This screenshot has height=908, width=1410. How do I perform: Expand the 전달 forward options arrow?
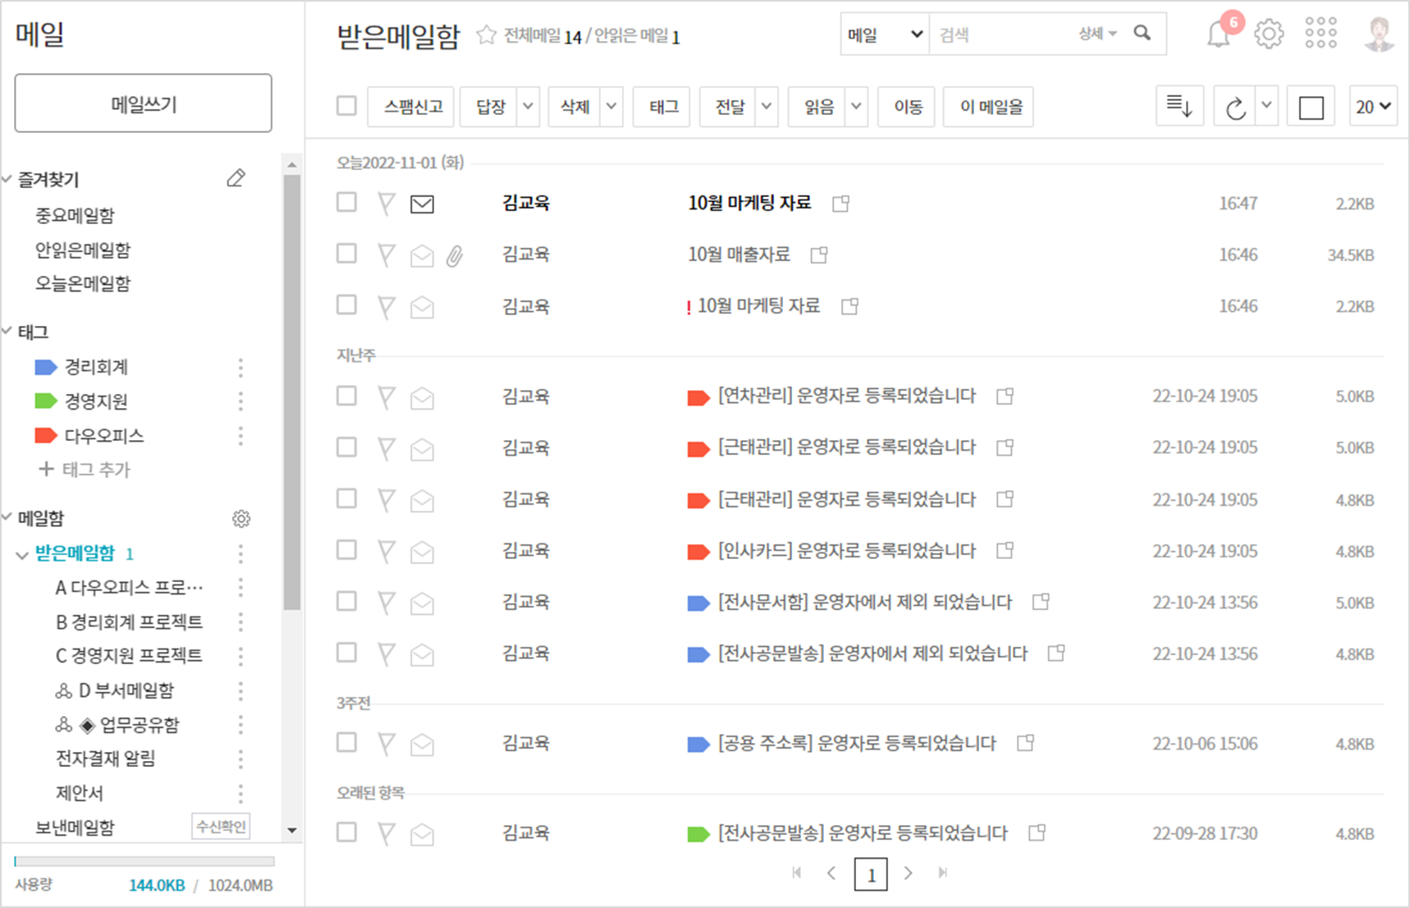click(x=767, y=107)
